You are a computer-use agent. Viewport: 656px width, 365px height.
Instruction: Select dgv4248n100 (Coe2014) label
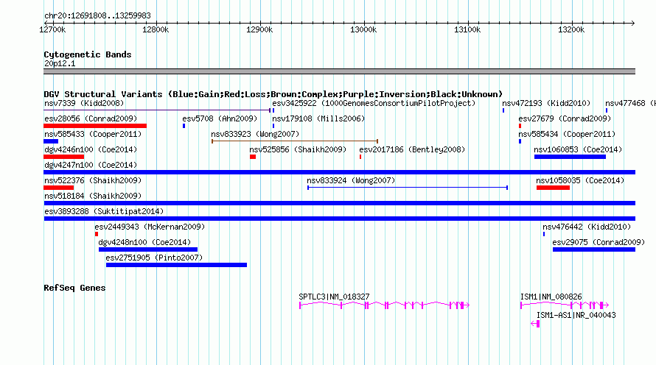[144, 243]
